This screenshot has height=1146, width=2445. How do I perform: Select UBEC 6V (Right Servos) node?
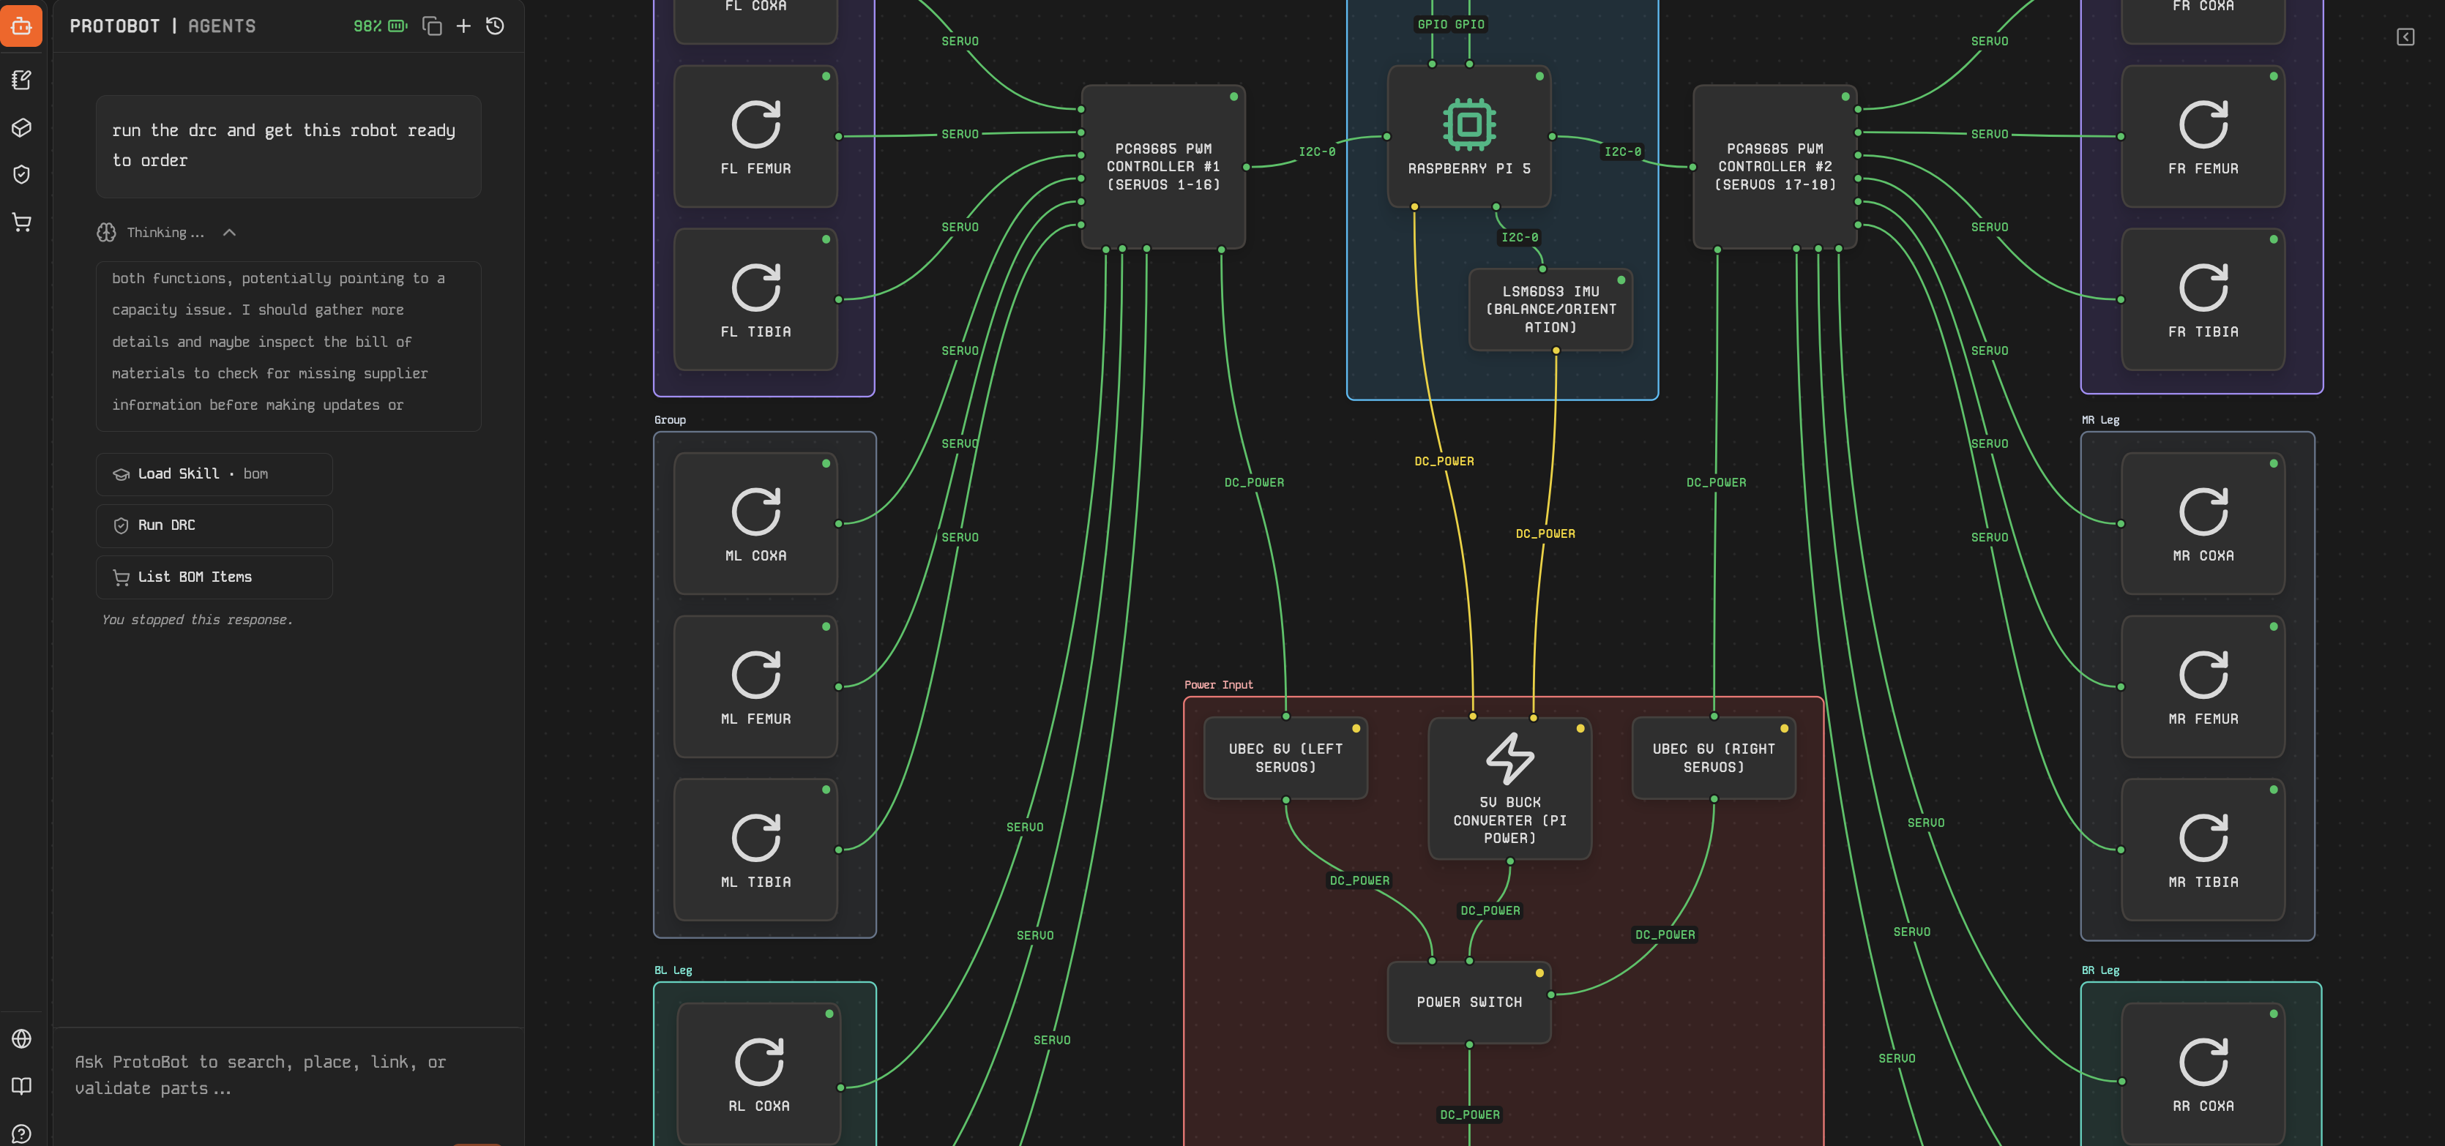click(x=1714, y=758)
